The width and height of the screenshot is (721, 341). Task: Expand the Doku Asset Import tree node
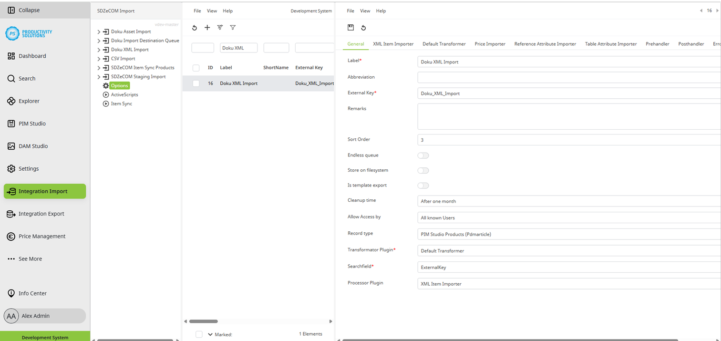99,31
